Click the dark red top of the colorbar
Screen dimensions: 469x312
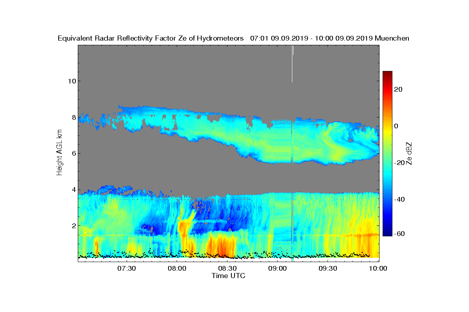pos(387,74)
